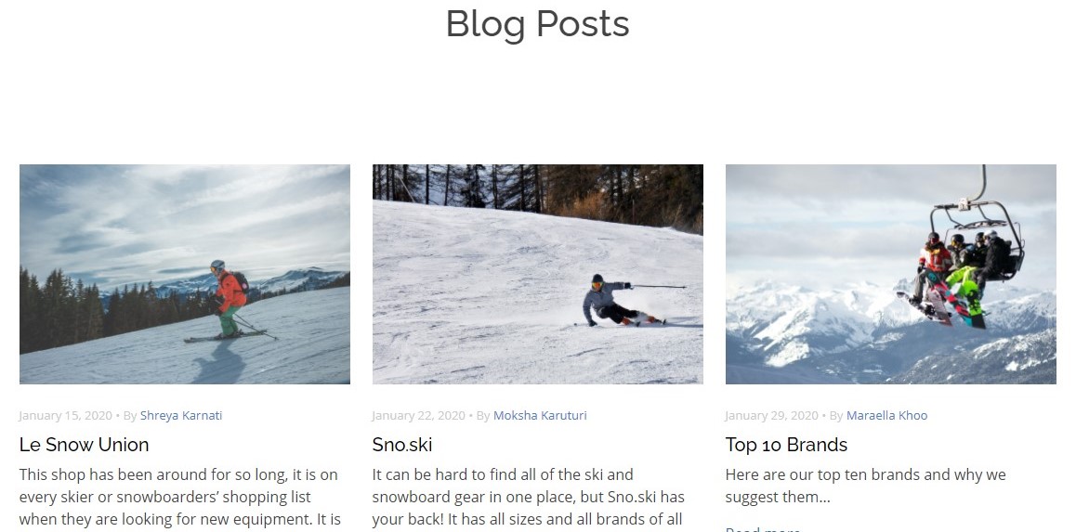Click the carving skier in gray jacket
1076x532 pixels.
tap(621, 300)
